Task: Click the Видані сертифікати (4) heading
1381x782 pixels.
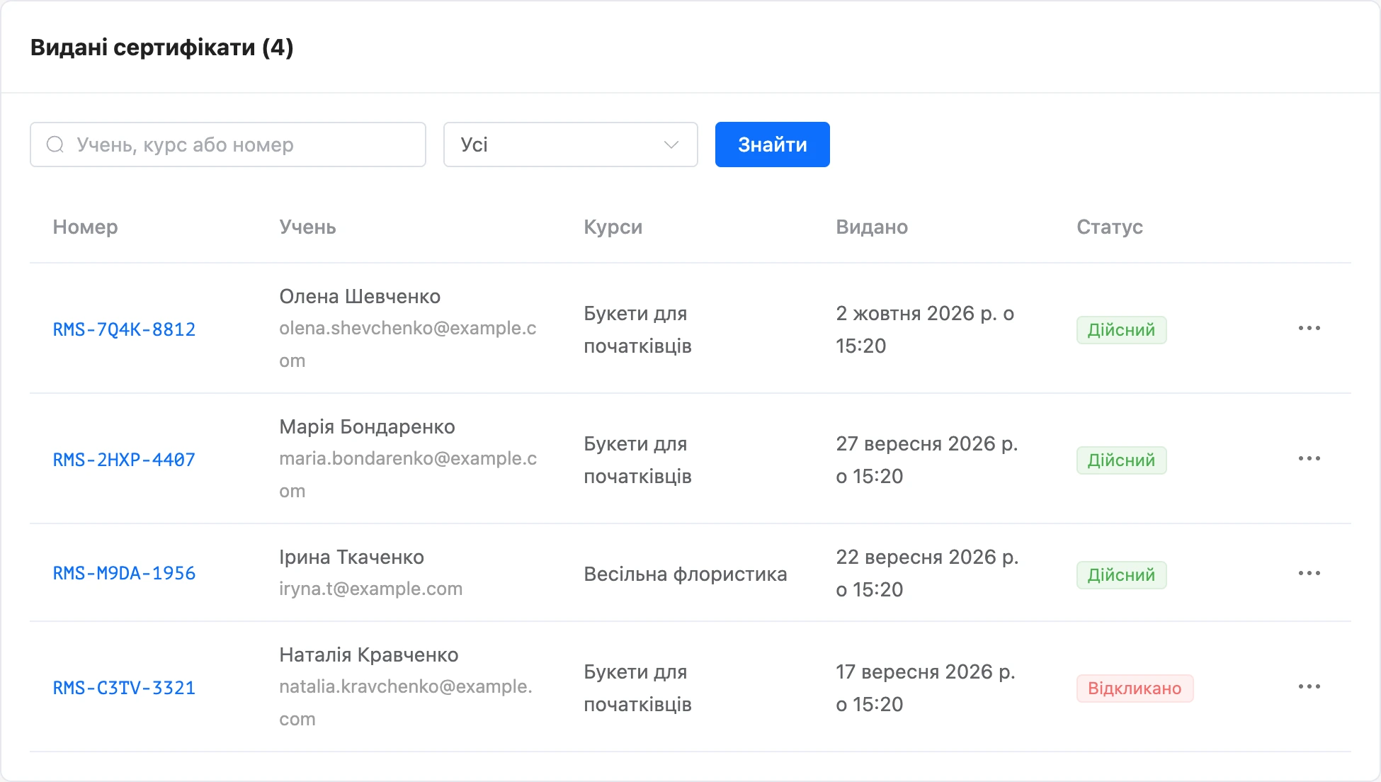Action: [x=161, y=47]
